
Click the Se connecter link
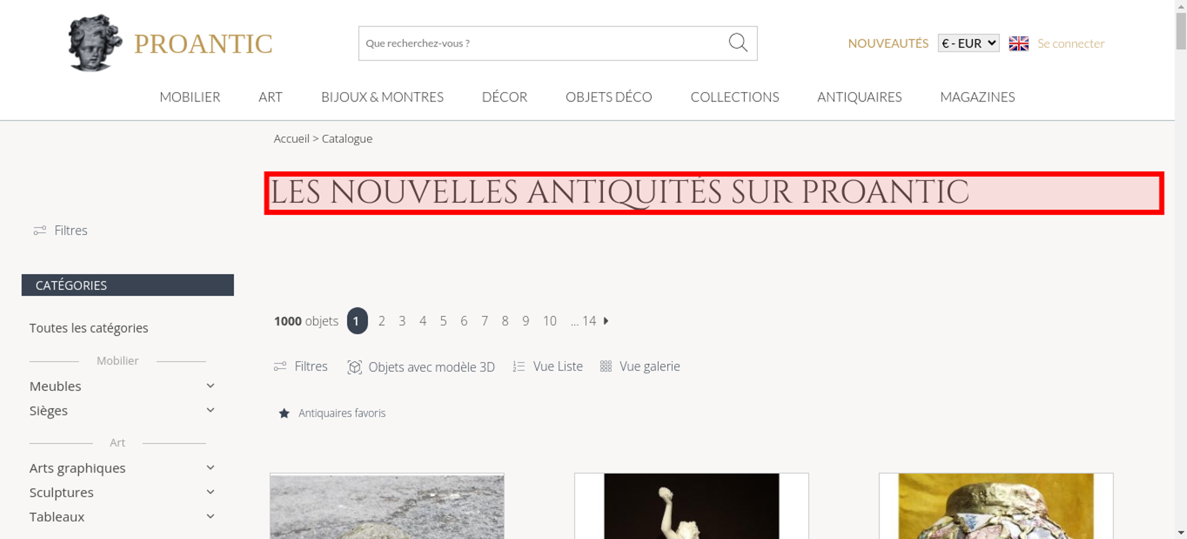pos(1071,43)
